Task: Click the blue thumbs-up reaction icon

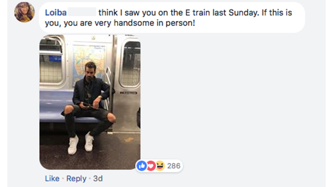Action: tap(142, 166)
